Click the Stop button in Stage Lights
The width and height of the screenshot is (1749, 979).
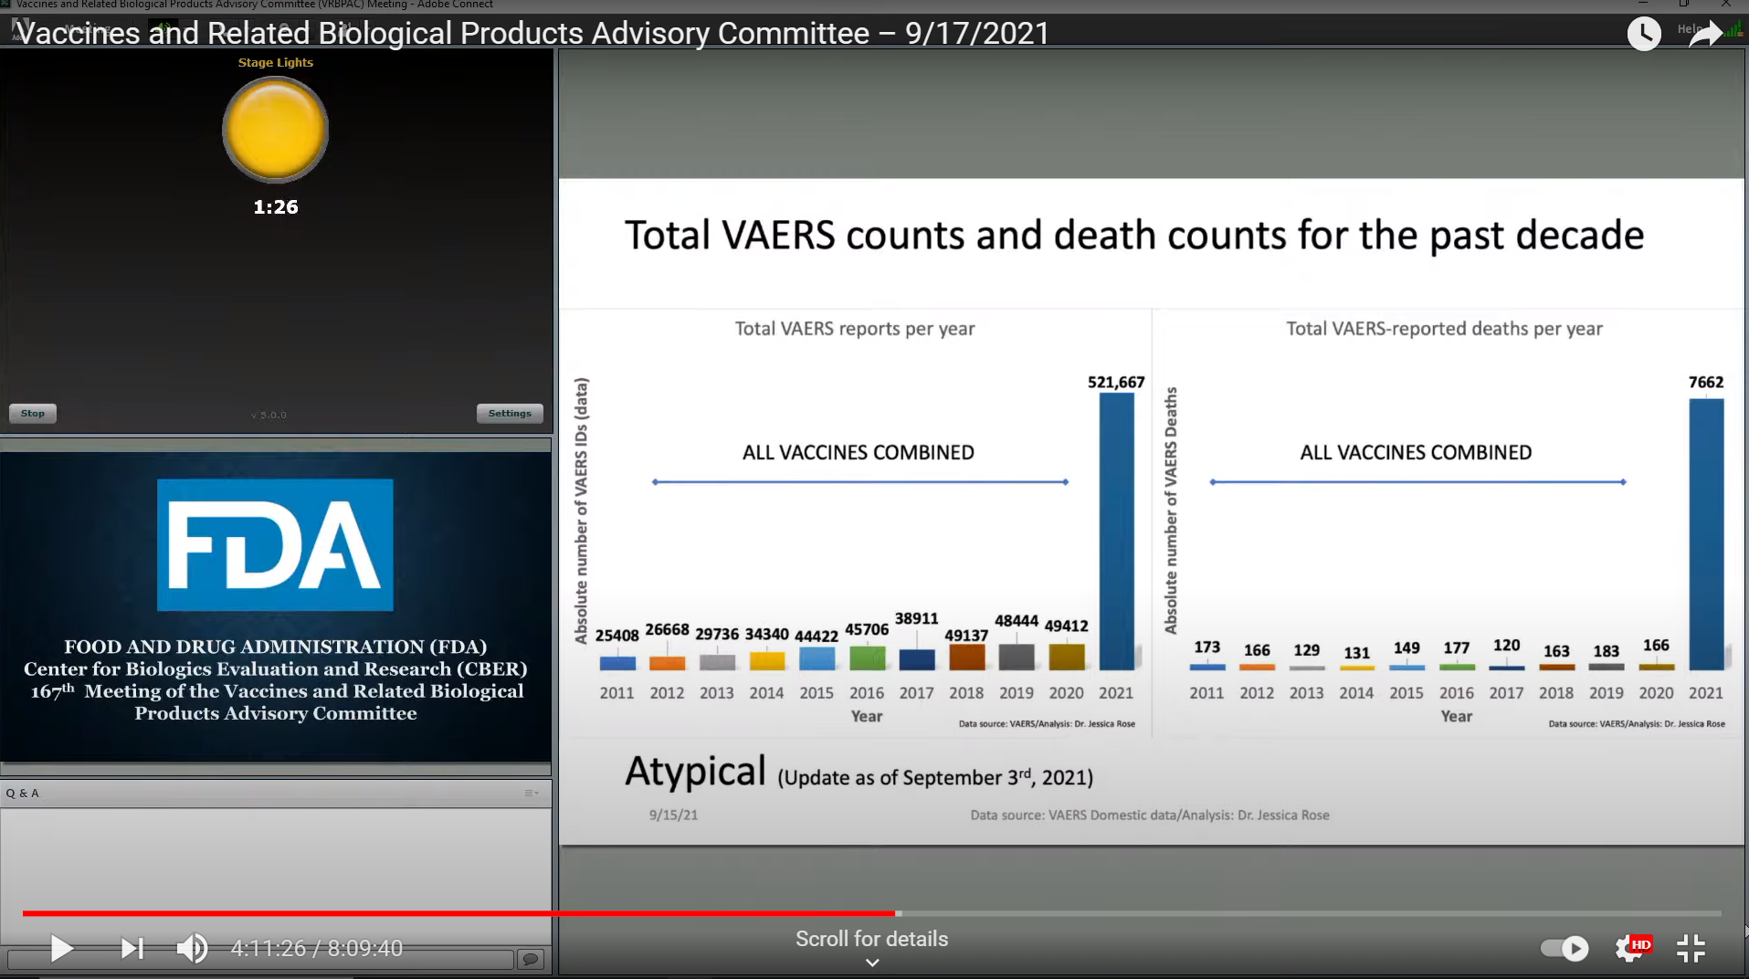(x=33, y=414)
